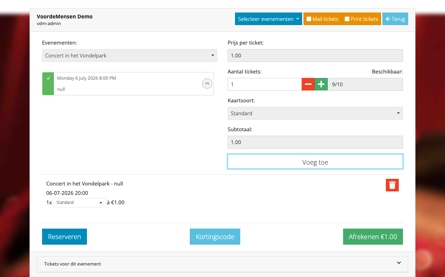445x277 pixels.
Task: Click the back arrow icon in Terug button
Action: pos(389,19)
